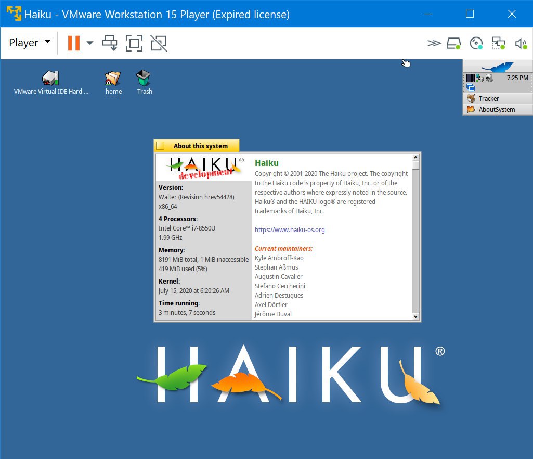This screenshot has height=459, width=533.
Task: Click the 7:25 PM clock in Deskbar
Action: tap(517, 78)
